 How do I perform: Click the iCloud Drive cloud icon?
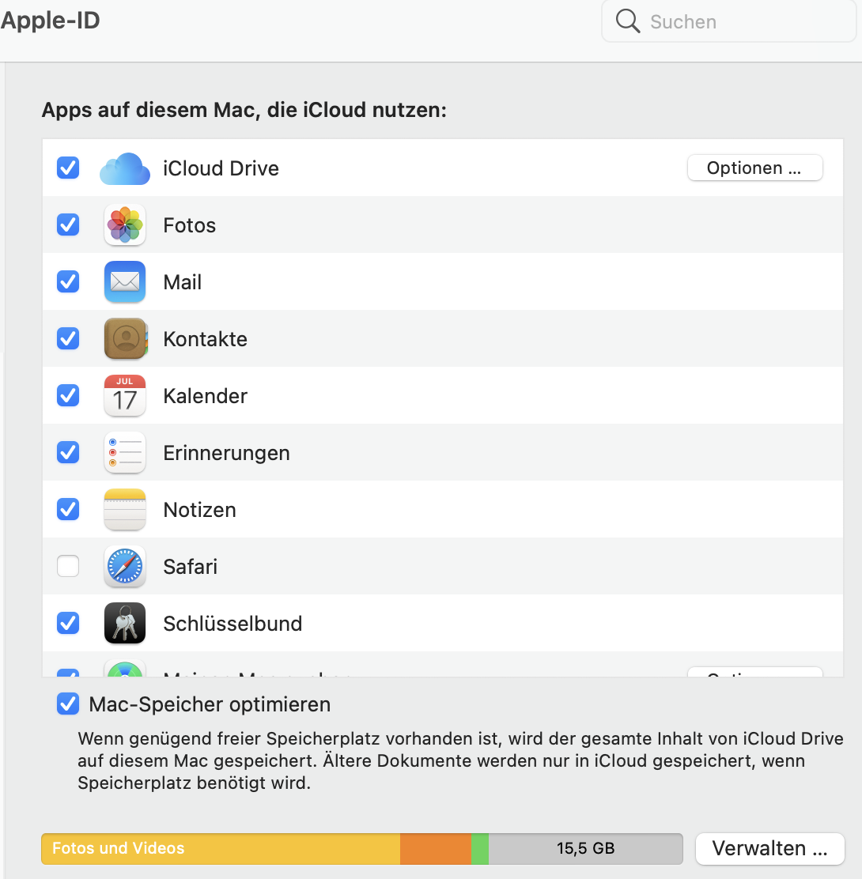click(x=124, y=168)
